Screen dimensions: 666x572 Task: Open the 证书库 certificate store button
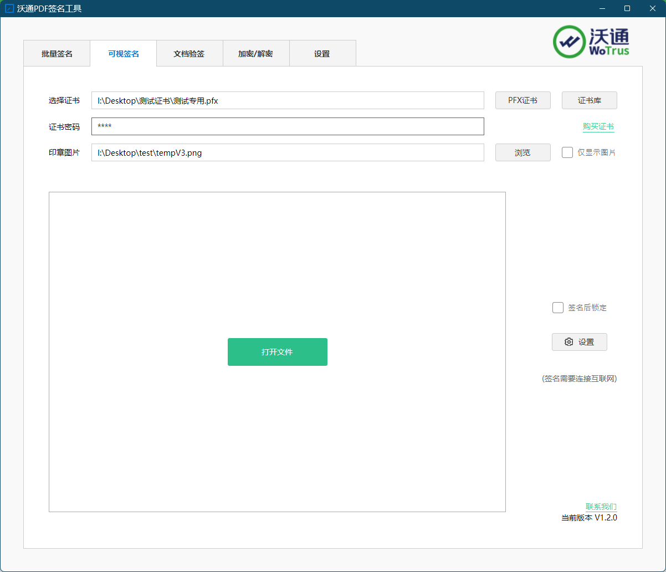589,100
